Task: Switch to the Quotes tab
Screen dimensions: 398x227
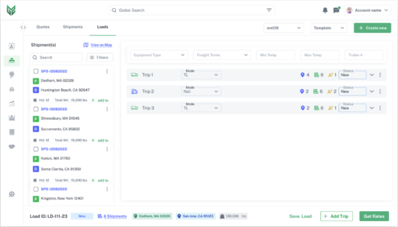Action: click(x=43, y=27)
